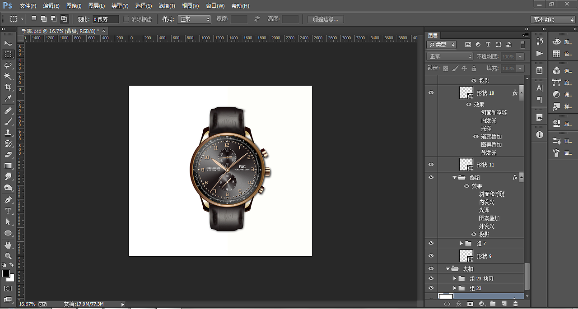Screen dimensions: 578x309
Task: Hide the 旋钮 group
Action: 431,178
